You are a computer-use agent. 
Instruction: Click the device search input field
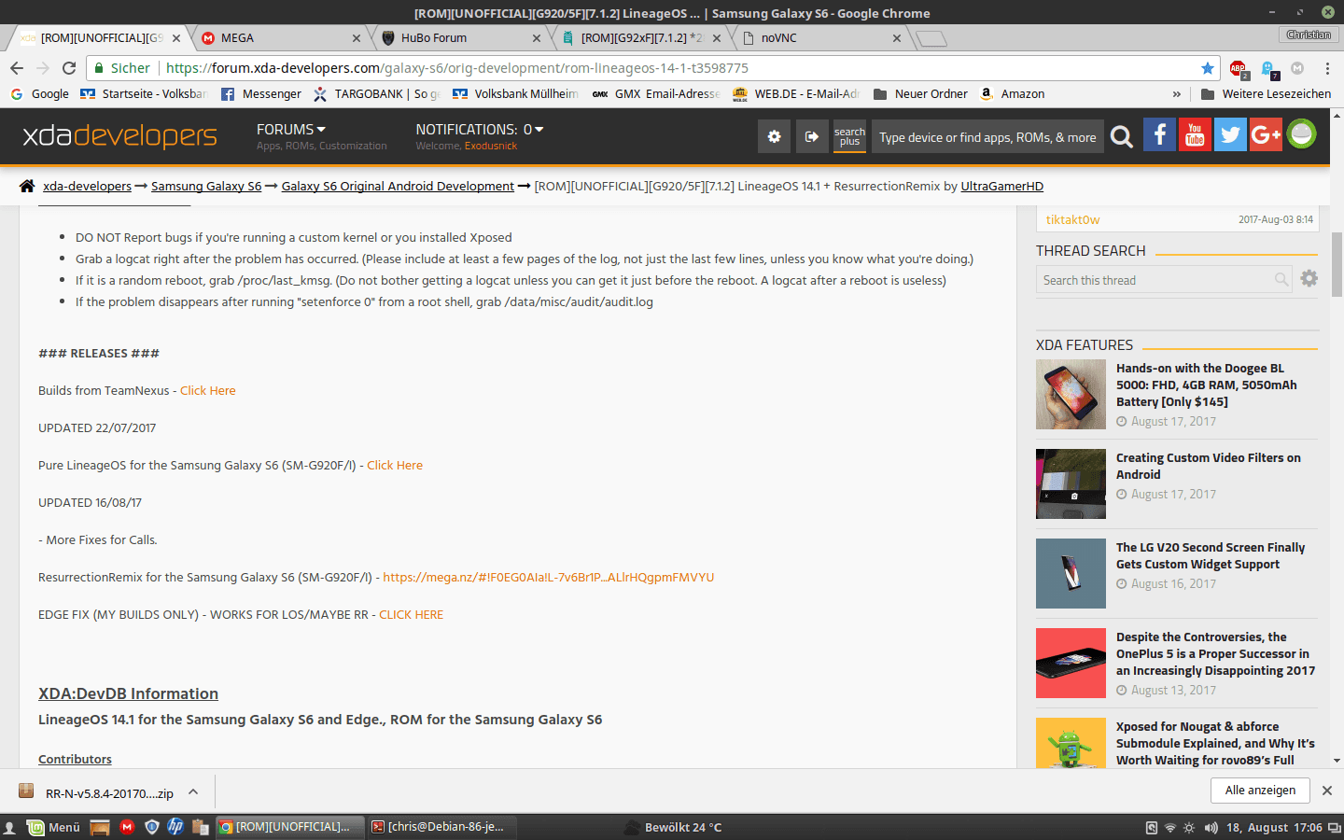[x=987, y=137]
